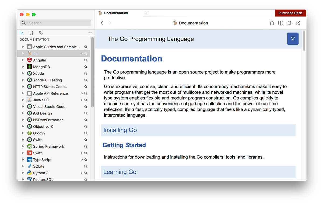The width and height of the screenshot is (323, 205).
Task: Click the Share icon in the toolbar
Action: [272, 23]
